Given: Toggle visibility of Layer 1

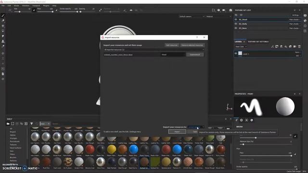Looking at the screenshot, I should (x=236, y=53).
